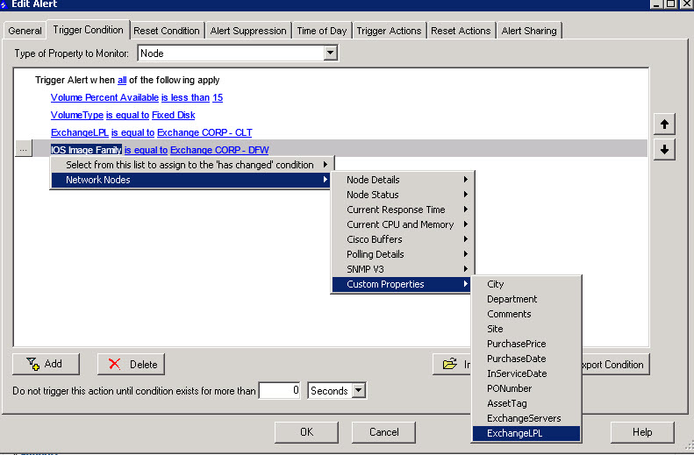Open the 'has changed' condition submenu

pyautogui.click(x=191, y=165)
